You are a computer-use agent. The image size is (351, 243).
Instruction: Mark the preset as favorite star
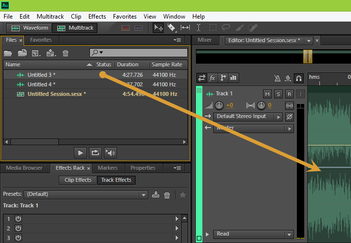point(183,195)
